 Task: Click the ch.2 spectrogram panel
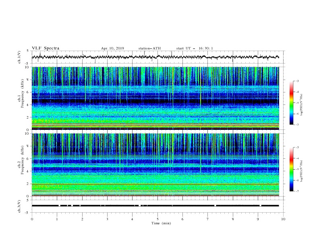155,165
